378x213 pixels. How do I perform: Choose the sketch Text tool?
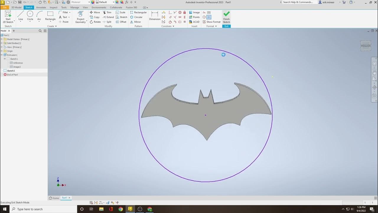(x=63, y=17)
